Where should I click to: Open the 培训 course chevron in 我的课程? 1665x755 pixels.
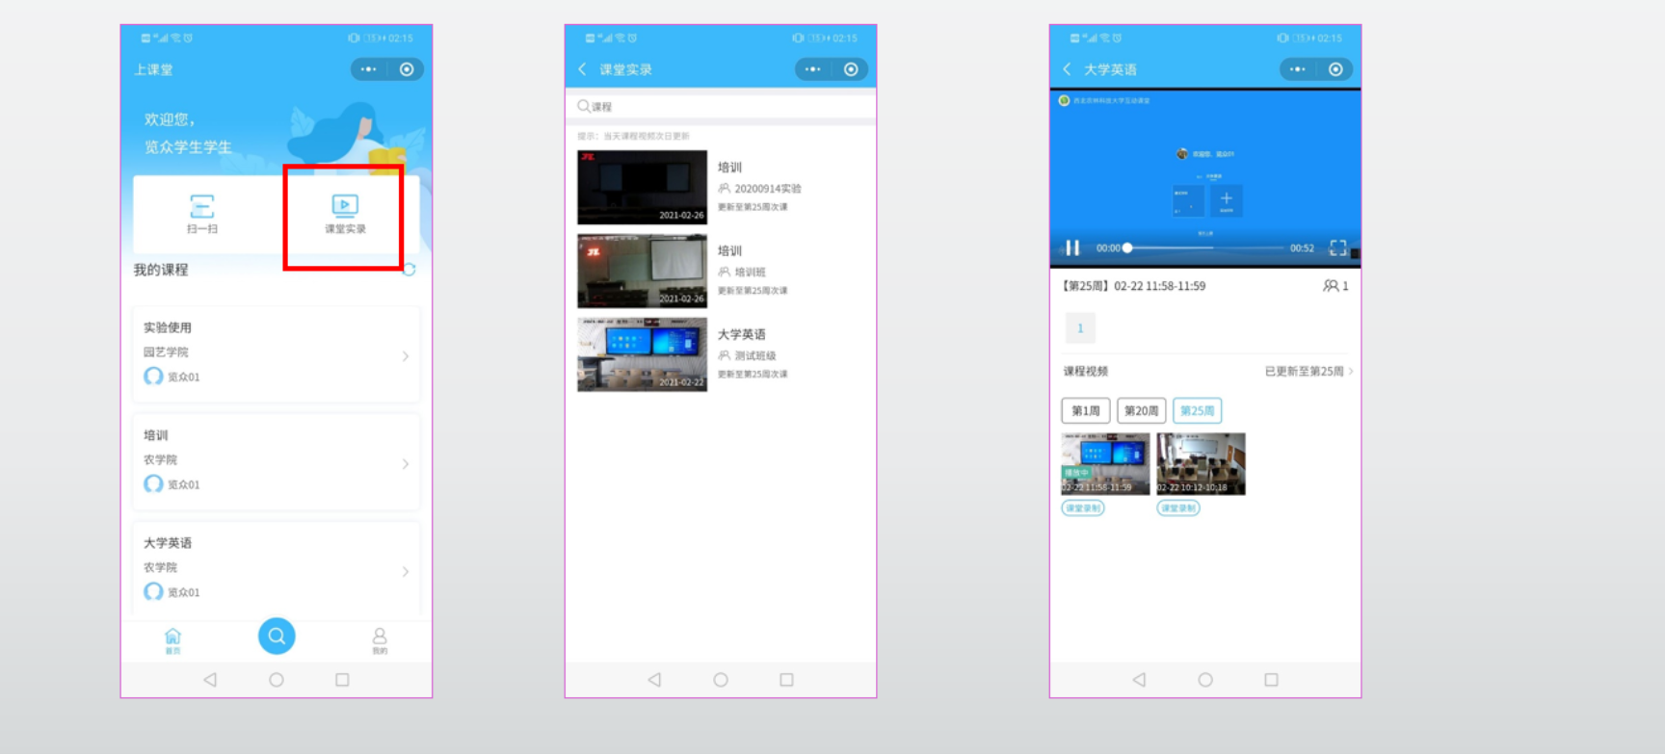(x=406, y=464)
